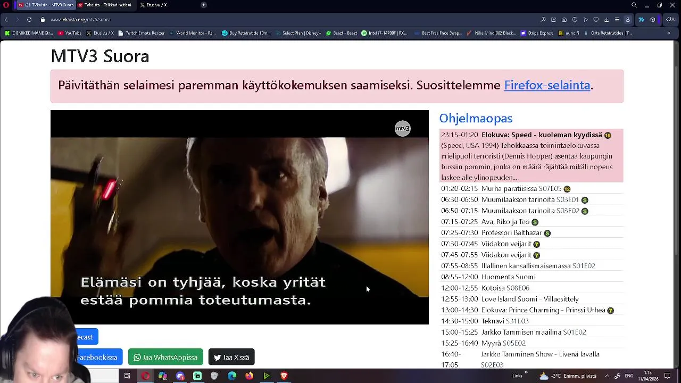Viewport: 681px width, 383px height.
Task: Open Buy Retatrutide bookmark
Action: (246, 33)
